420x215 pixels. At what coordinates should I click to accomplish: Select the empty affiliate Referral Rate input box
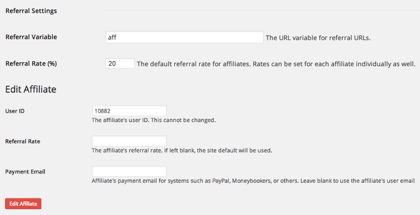pyautogui.click(x=129, y=141)
